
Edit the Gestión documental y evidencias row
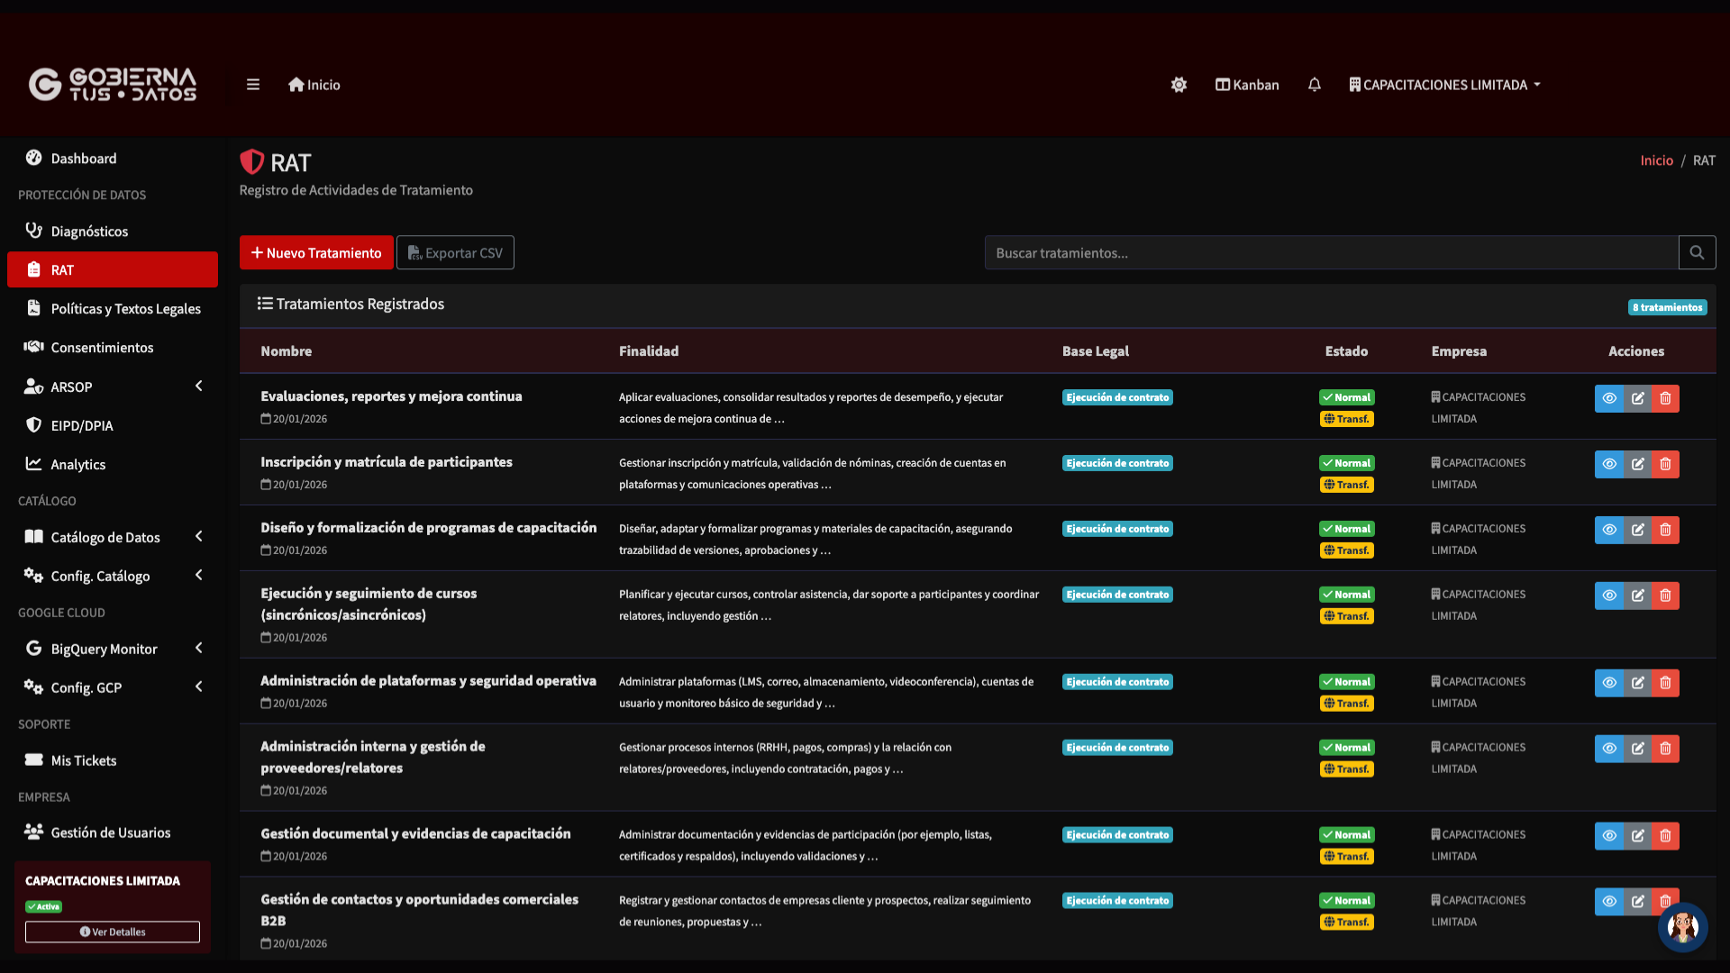pyautogui.click(x=1638, y=836)
